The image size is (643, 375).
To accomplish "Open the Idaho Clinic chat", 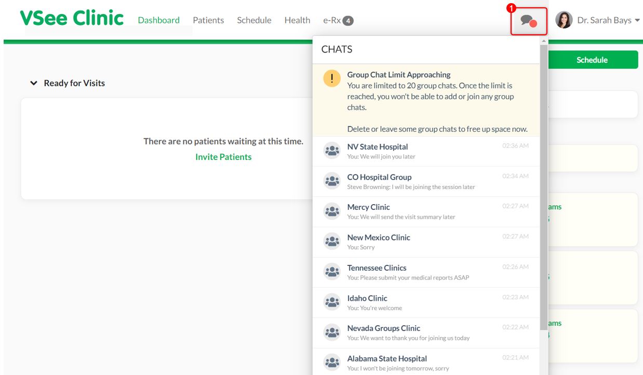I will tap(426, 303).
